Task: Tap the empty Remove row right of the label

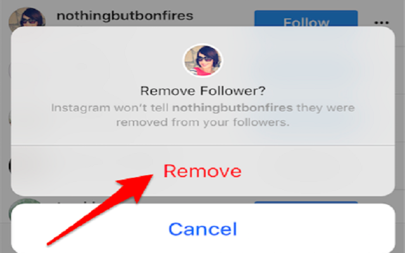Action: (318, 171)
